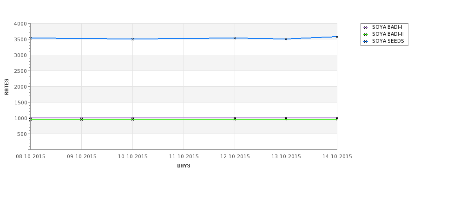Select the SOYA SEEDS point on 12-10-2015

click(x=235, y=38)
